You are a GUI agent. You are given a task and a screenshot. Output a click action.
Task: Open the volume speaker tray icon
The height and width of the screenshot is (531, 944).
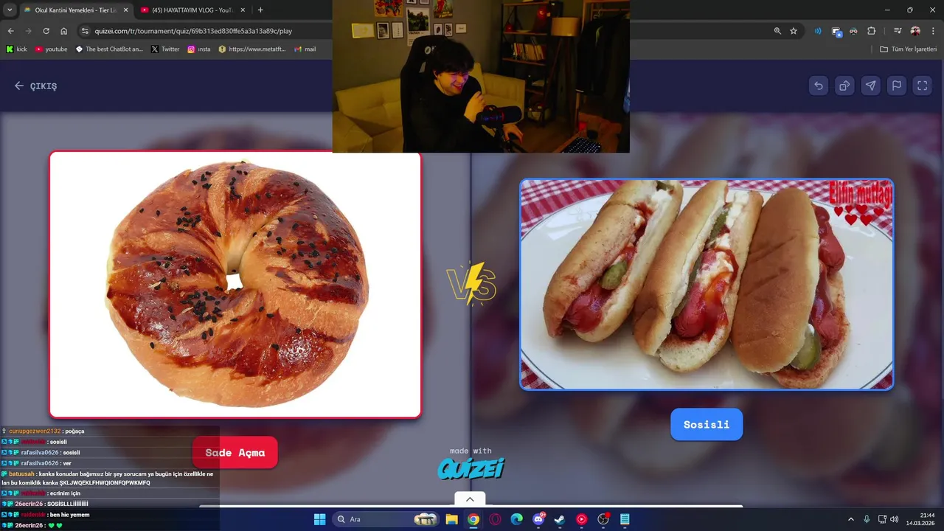(894, 519)
